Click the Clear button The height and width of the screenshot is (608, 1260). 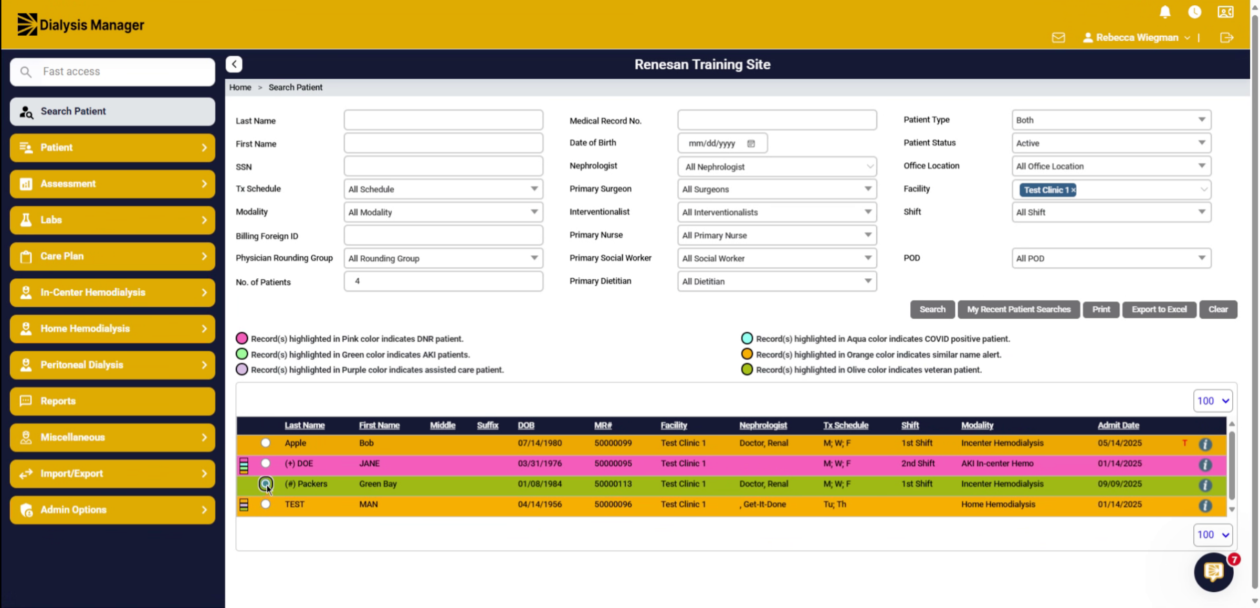[1218, 310]
